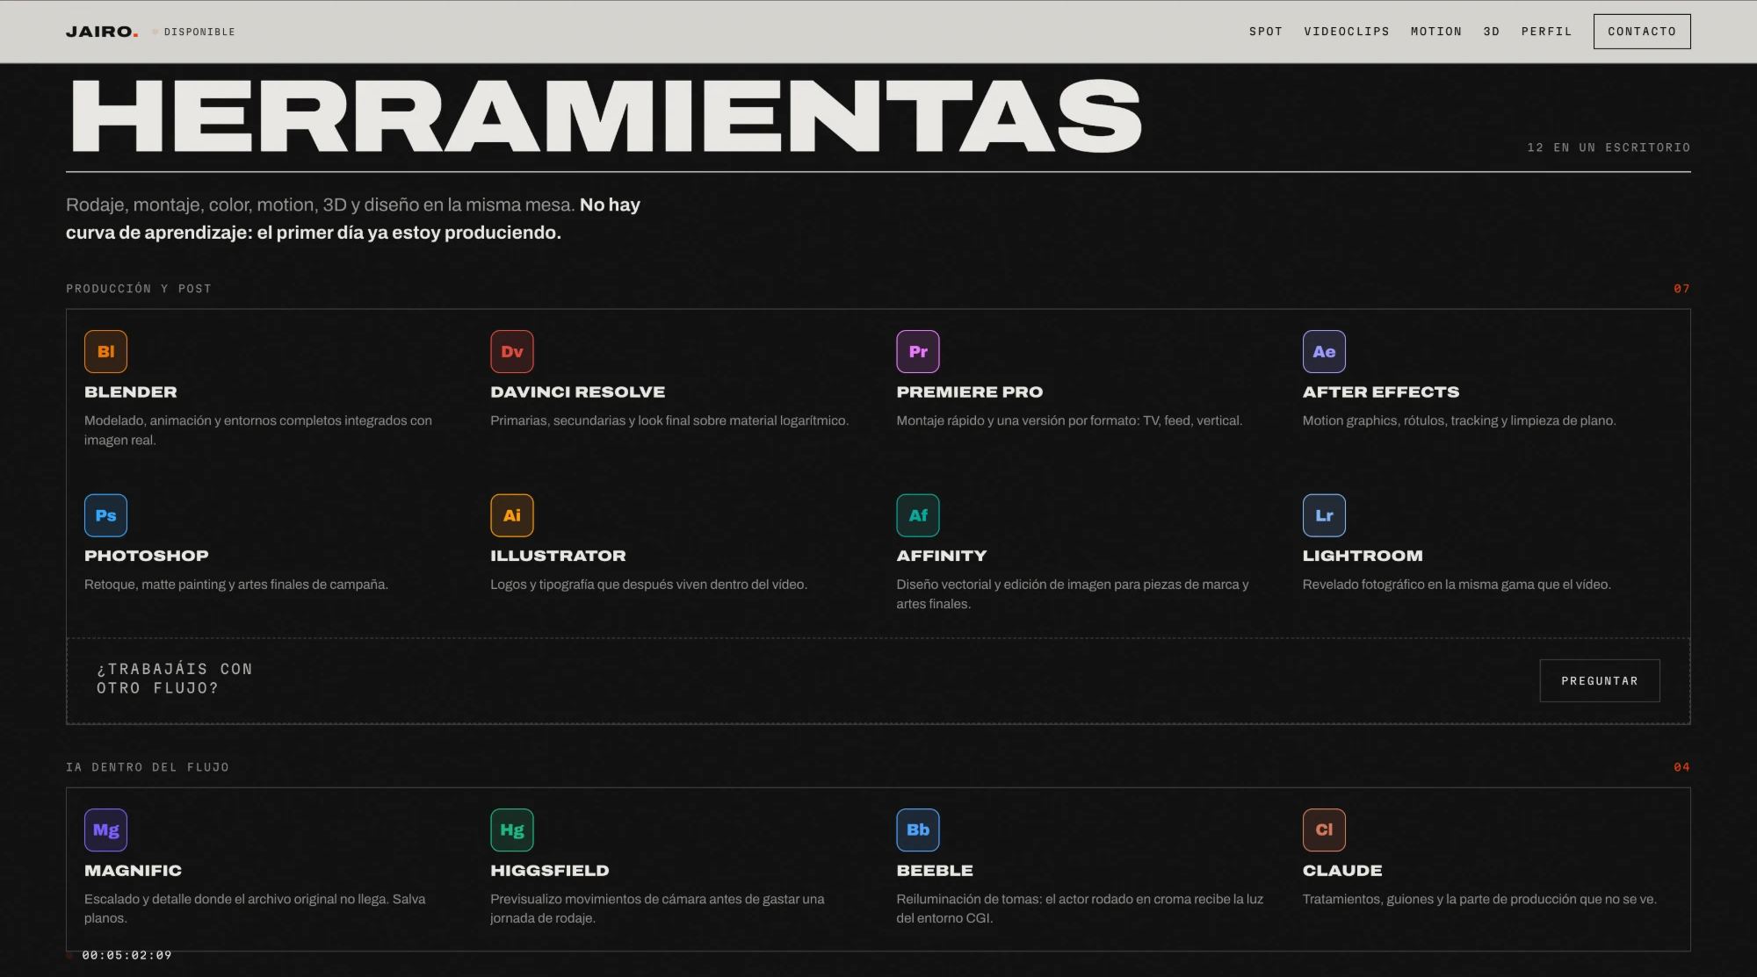Select the Claude 'Cl' icon

[1324, 830]
